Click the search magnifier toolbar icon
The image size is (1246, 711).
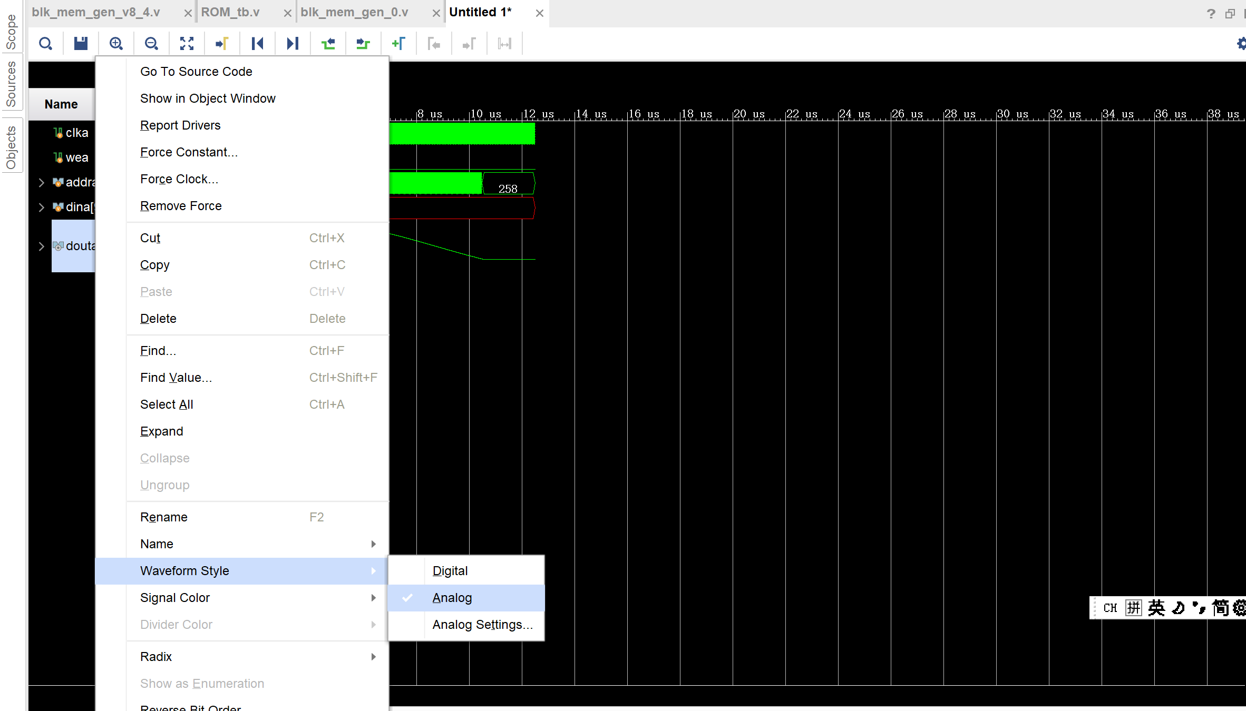click(46, 44)
